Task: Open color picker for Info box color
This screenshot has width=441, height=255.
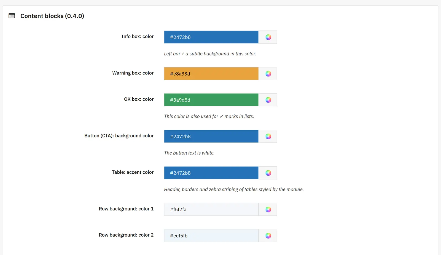Action: point(268,37)
